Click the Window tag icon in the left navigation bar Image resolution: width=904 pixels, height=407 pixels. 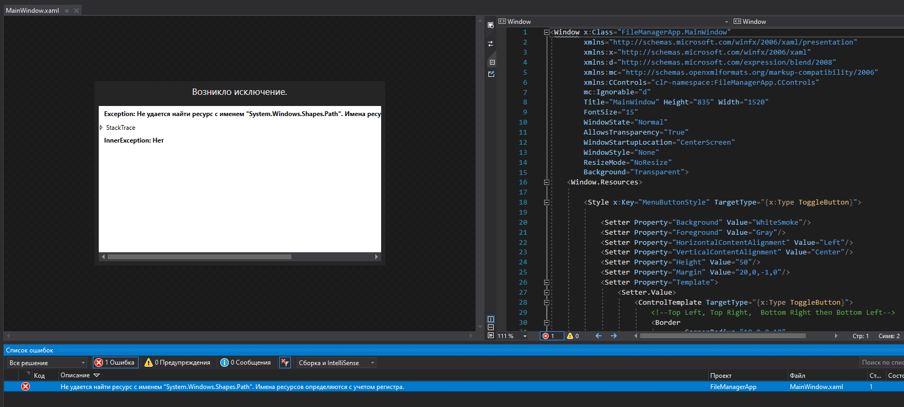click(502, 22)
